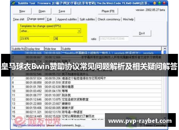The height and width of the screenshot is (130, 179).
Task: Switch to Check consistency tab
Action: [109, 19]
